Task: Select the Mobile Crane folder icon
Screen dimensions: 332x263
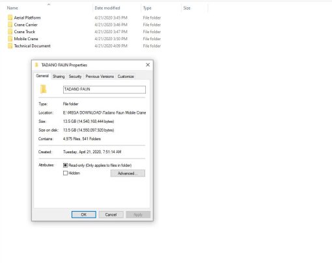Action: (x=10, y=39)
